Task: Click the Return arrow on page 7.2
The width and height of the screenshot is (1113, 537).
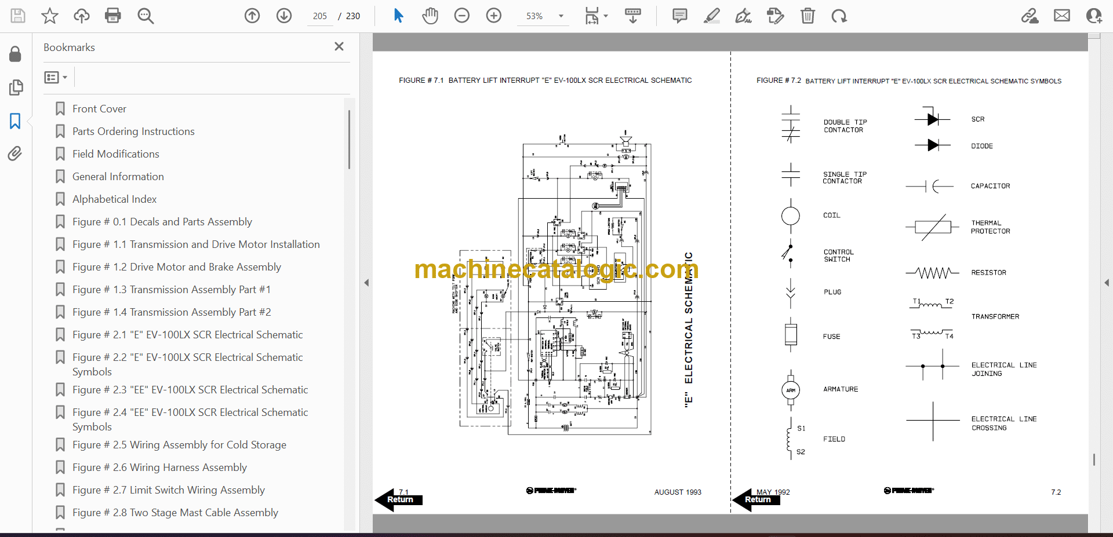Action: click(x=756, y=499)
